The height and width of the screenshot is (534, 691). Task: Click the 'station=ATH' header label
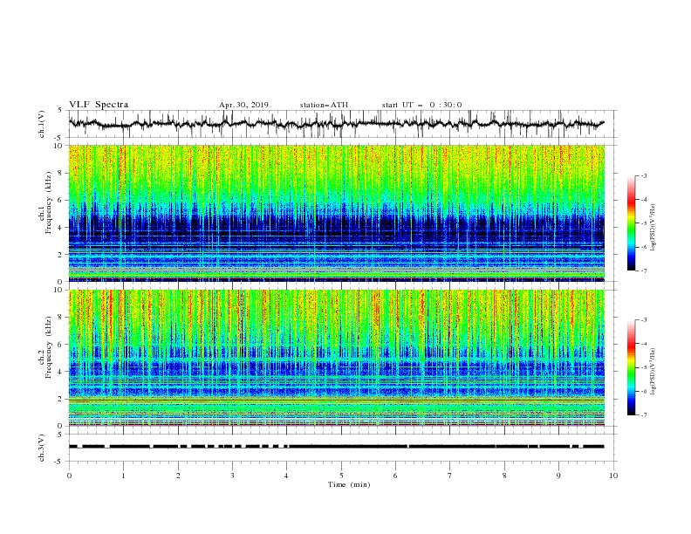(324, 105)
